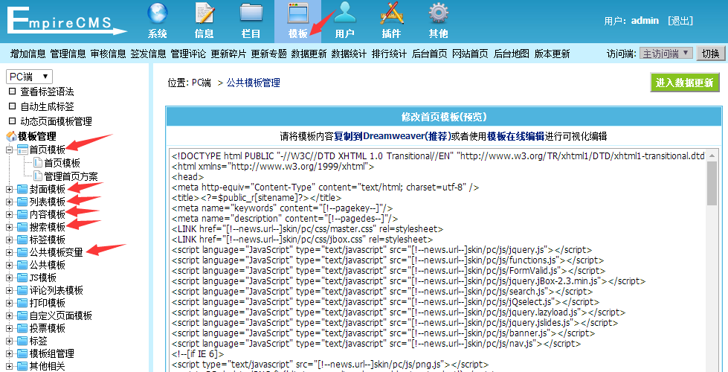This screenshot has height=372, width=728.
Task: Click the admin username text
Action: click(645, 20)
